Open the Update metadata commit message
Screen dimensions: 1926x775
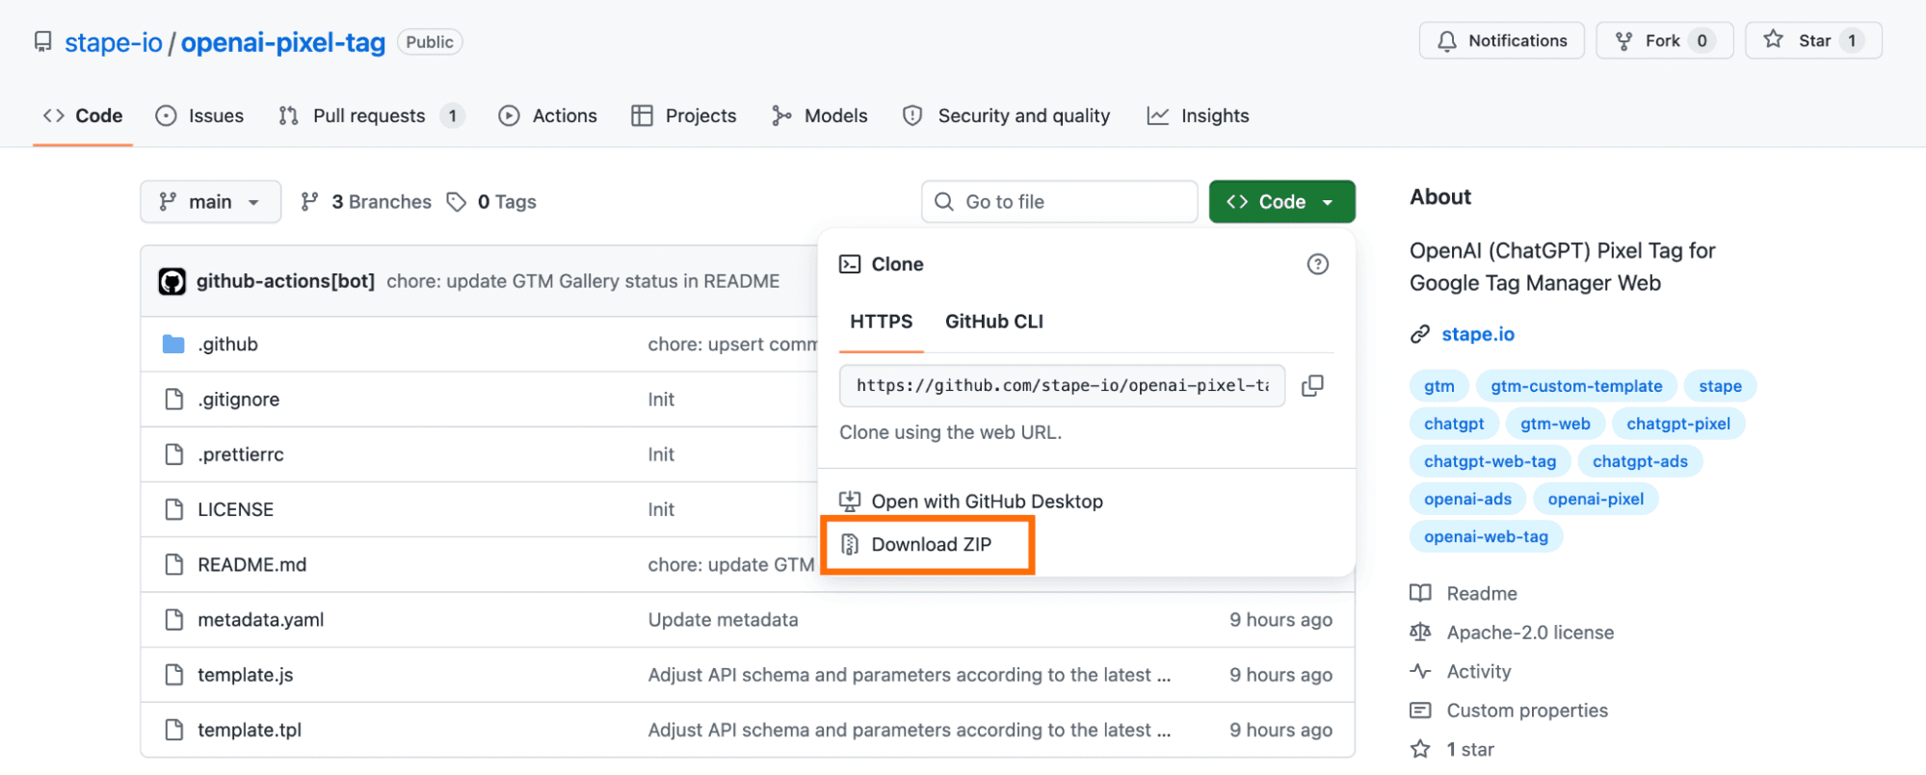[x=723, y=619]
